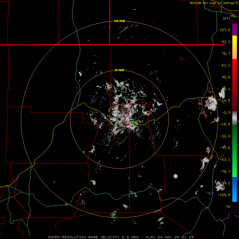Click the 92.3 value on the velocity scale

(x=226, y=42)
